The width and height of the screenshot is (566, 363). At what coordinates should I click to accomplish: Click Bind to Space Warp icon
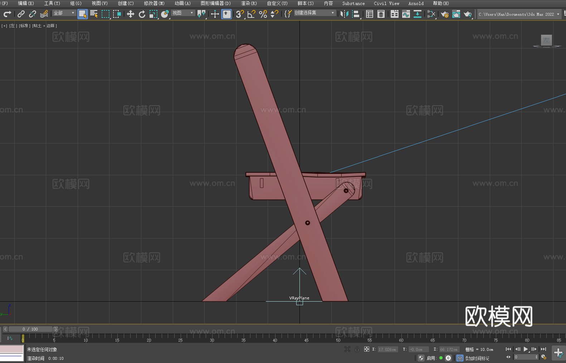click(44, 14)
